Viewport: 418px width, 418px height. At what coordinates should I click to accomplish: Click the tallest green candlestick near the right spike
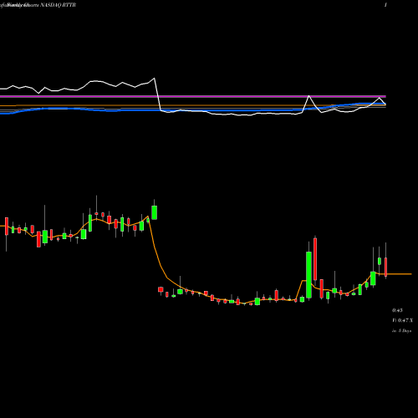(308, 275)
